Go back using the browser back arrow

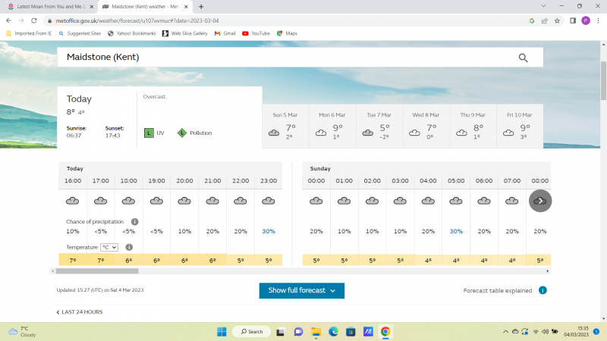tap(8, 20)
